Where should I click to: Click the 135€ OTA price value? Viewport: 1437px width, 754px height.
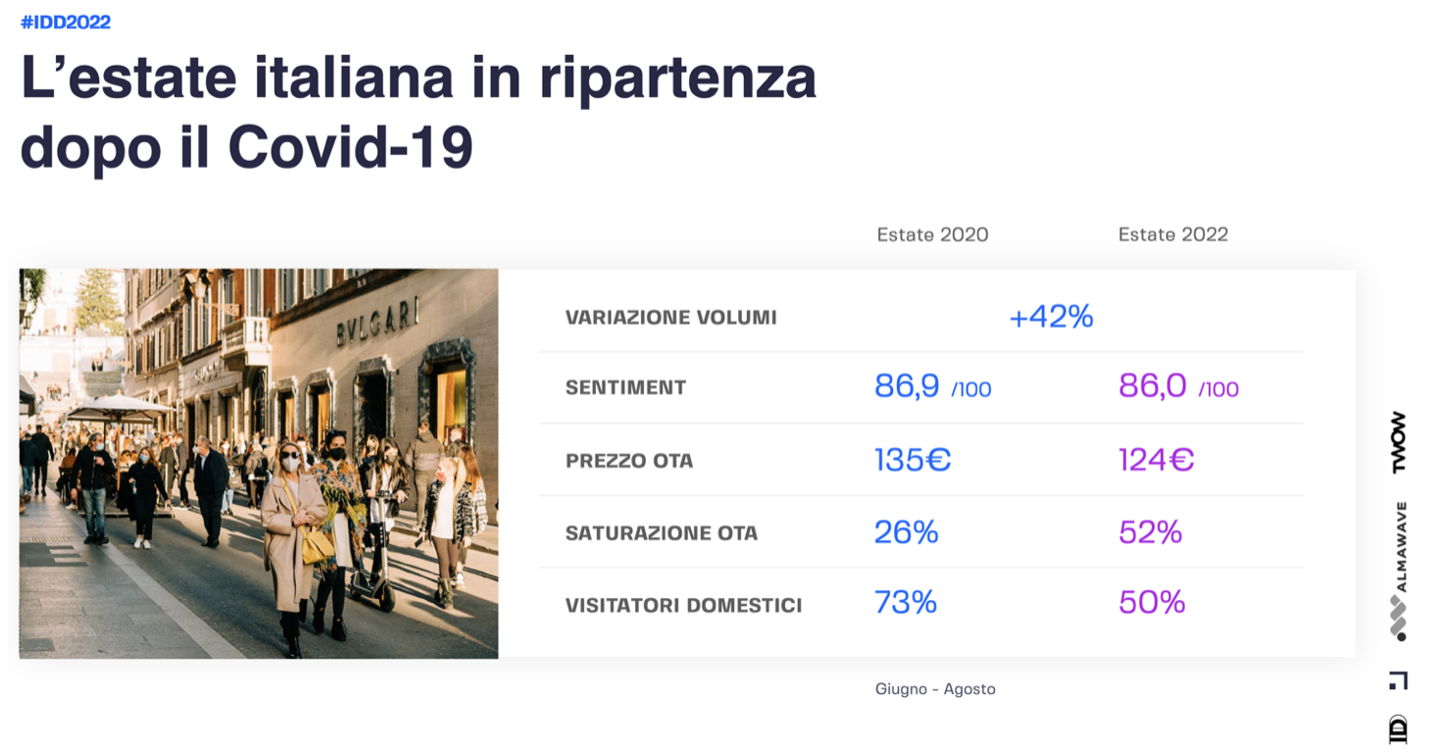coord(913,459)
